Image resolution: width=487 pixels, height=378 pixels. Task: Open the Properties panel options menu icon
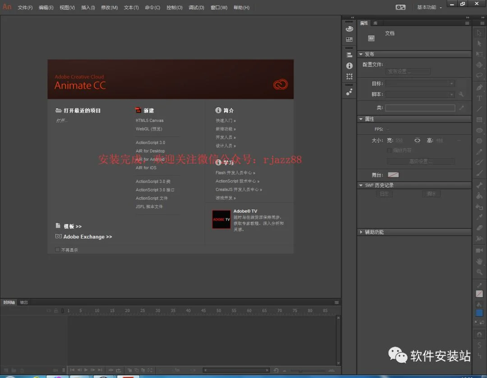[467, 23]
